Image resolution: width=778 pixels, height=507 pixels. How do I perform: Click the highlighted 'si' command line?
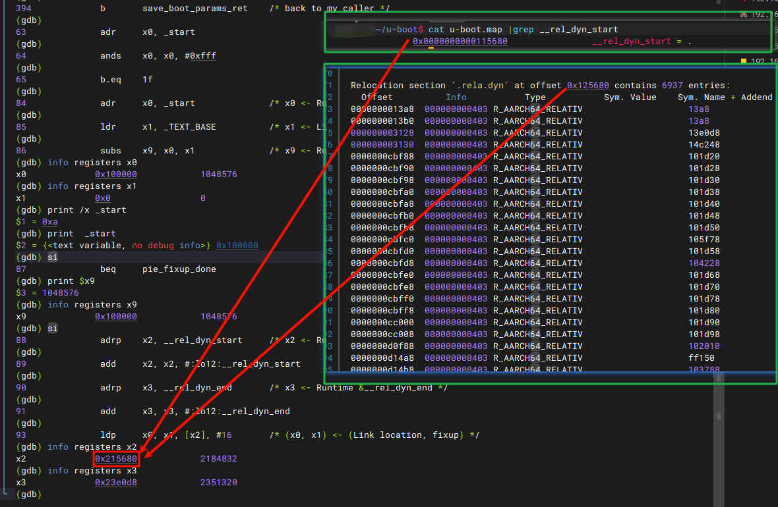pos(53,257)
